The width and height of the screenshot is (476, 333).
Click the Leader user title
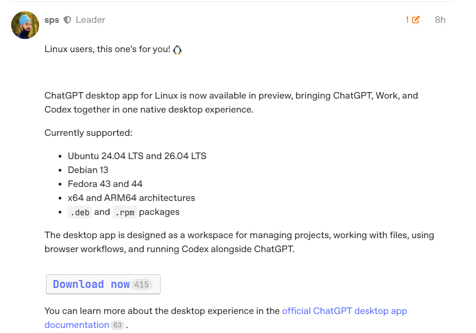click(90, 20)
